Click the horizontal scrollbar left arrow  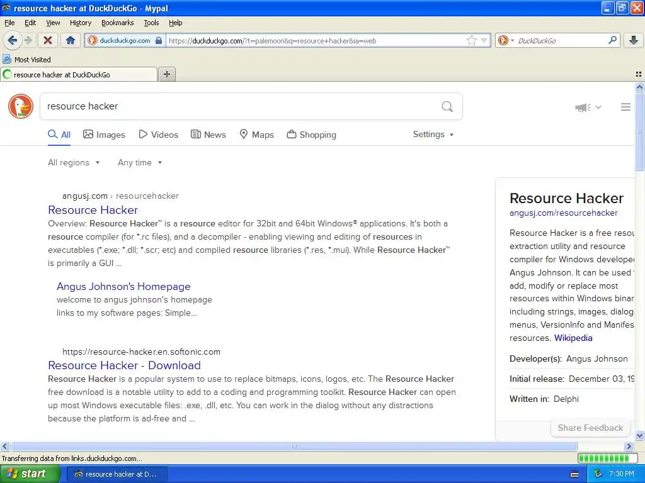pyautogui.click(x=5, y=446)
